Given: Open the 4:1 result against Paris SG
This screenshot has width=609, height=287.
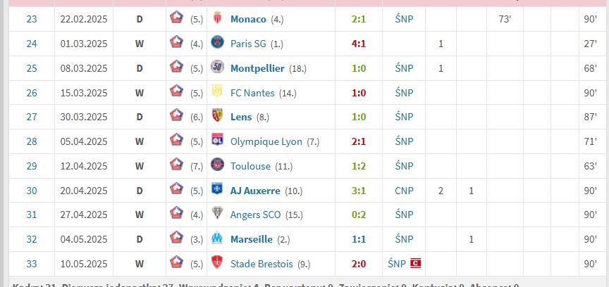Looking at the screenshot, I should coord(359,44).
